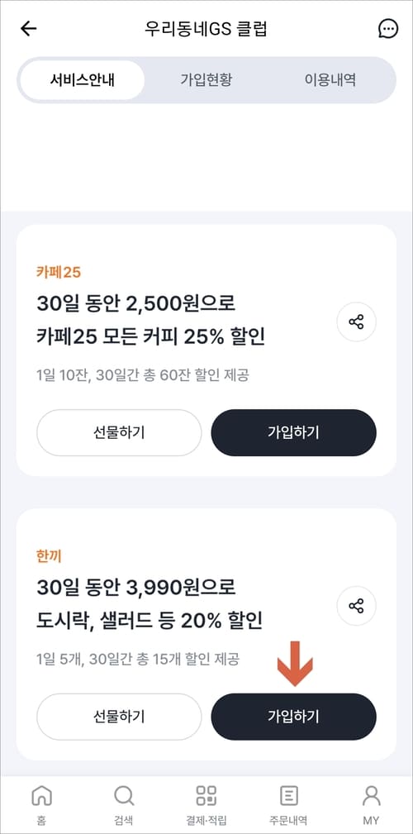The height and width of the screenshot is (834, 413).
Task: Select the 서비스안내 tab
Action: pyautogui.click(x=83, y=80)
